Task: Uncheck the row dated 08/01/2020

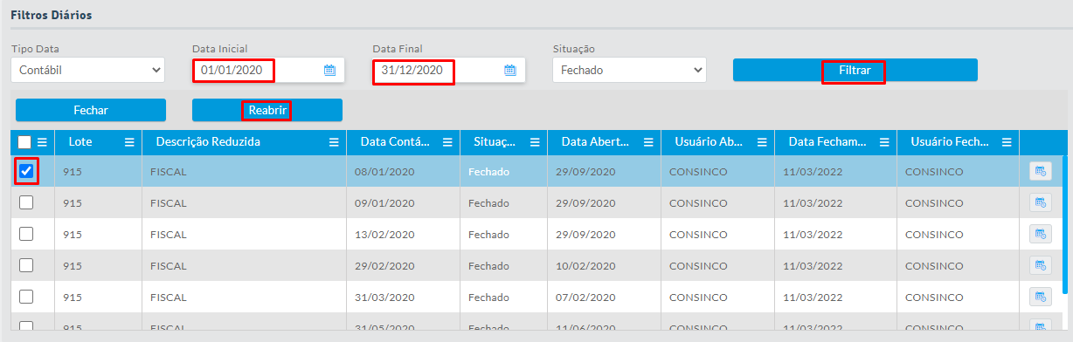Action: click(26, 171)
